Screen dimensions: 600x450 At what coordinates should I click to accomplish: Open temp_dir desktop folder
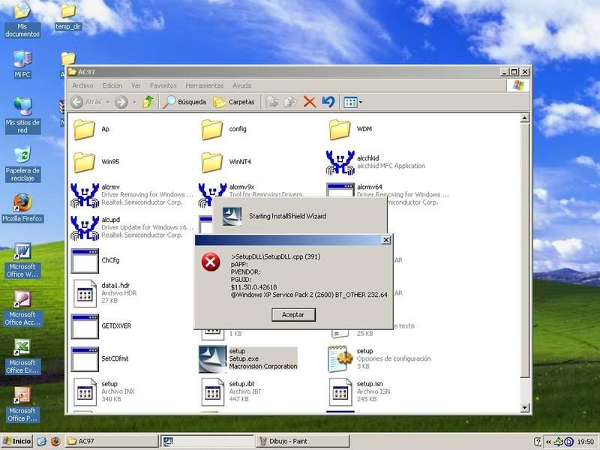68,16
